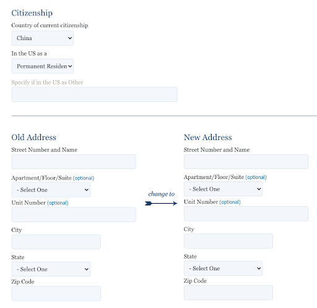This screenshot has height=308, width=317.
Task: Click the Old Address heading
Action: [x=34, y=137]
